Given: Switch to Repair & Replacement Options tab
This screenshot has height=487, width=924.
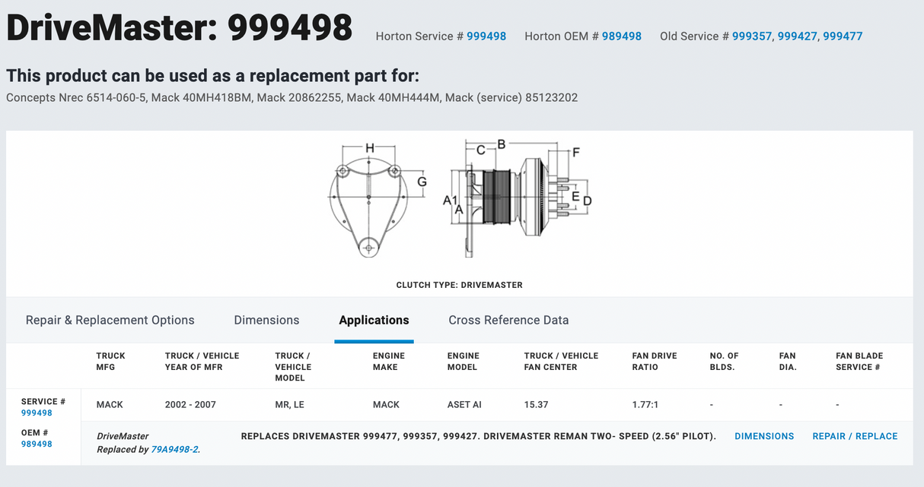Looking at the screenshot, I should (x=110, y=320).
